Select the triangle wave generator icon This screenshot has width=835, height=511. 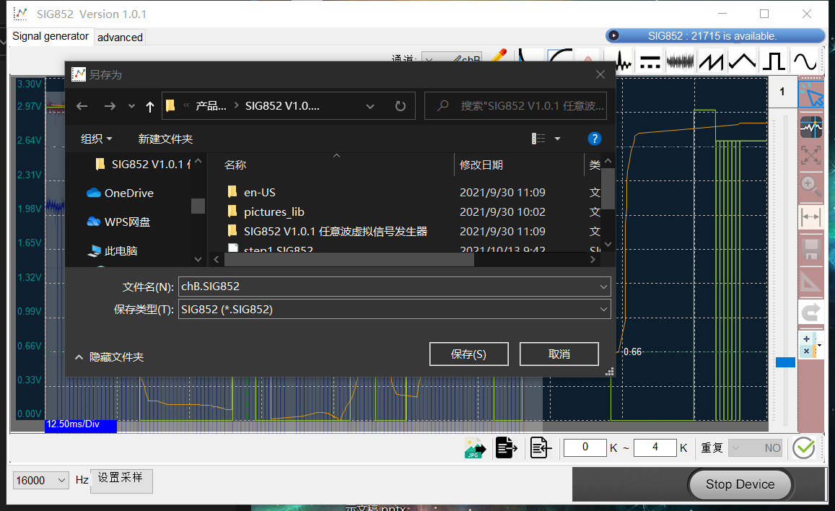pyautogui.click(x=743, y=61)
